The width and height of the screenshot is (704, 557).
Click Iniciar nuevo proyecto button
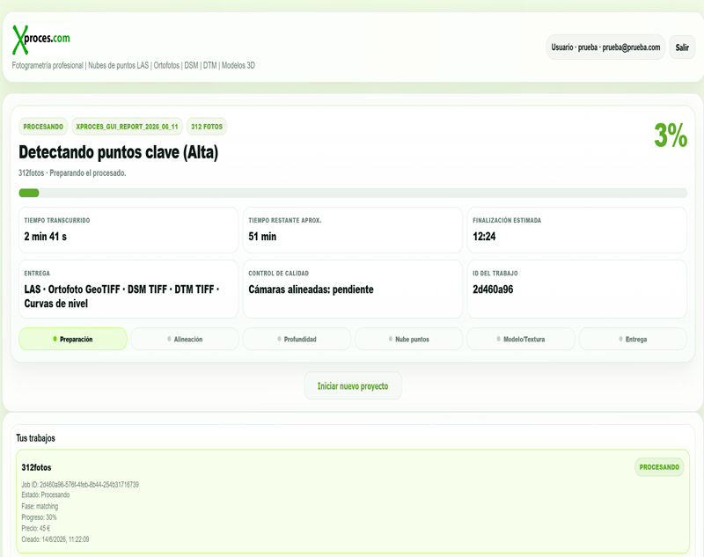click(x=353, y=386)
